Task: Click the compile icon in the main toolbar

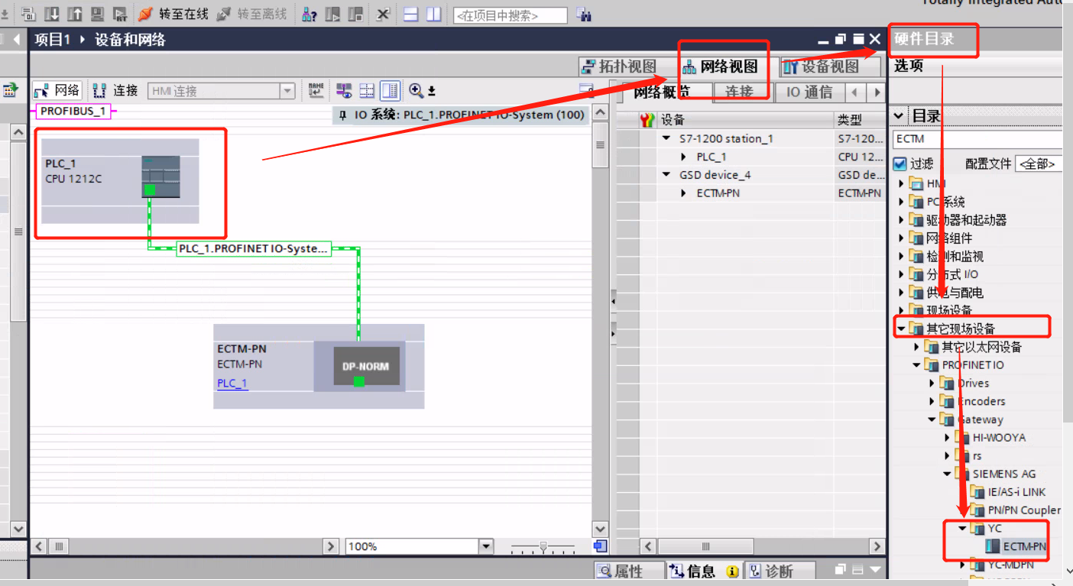Action: [x=29, y=14]
